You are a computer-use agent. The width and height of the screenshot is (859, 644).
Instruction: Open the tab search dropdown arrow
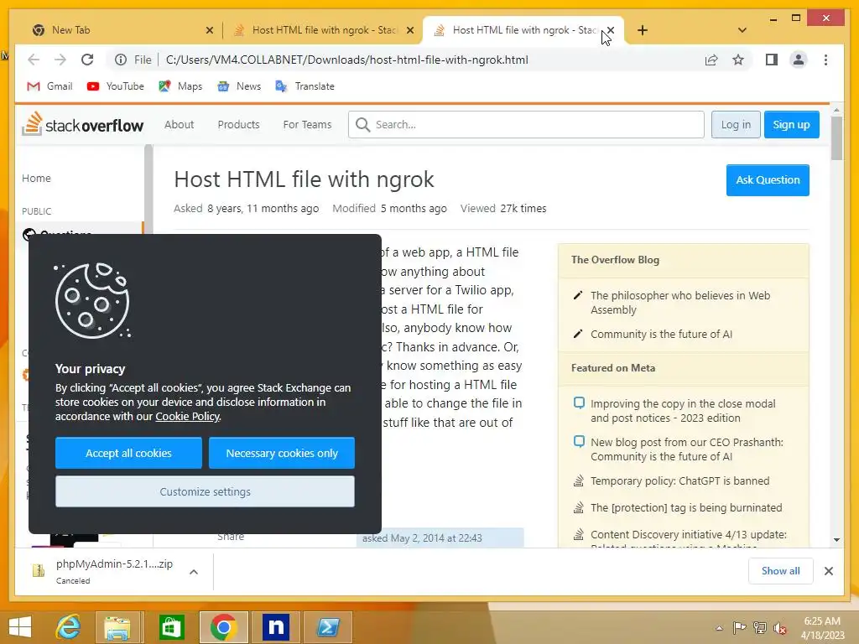point(742,30)
